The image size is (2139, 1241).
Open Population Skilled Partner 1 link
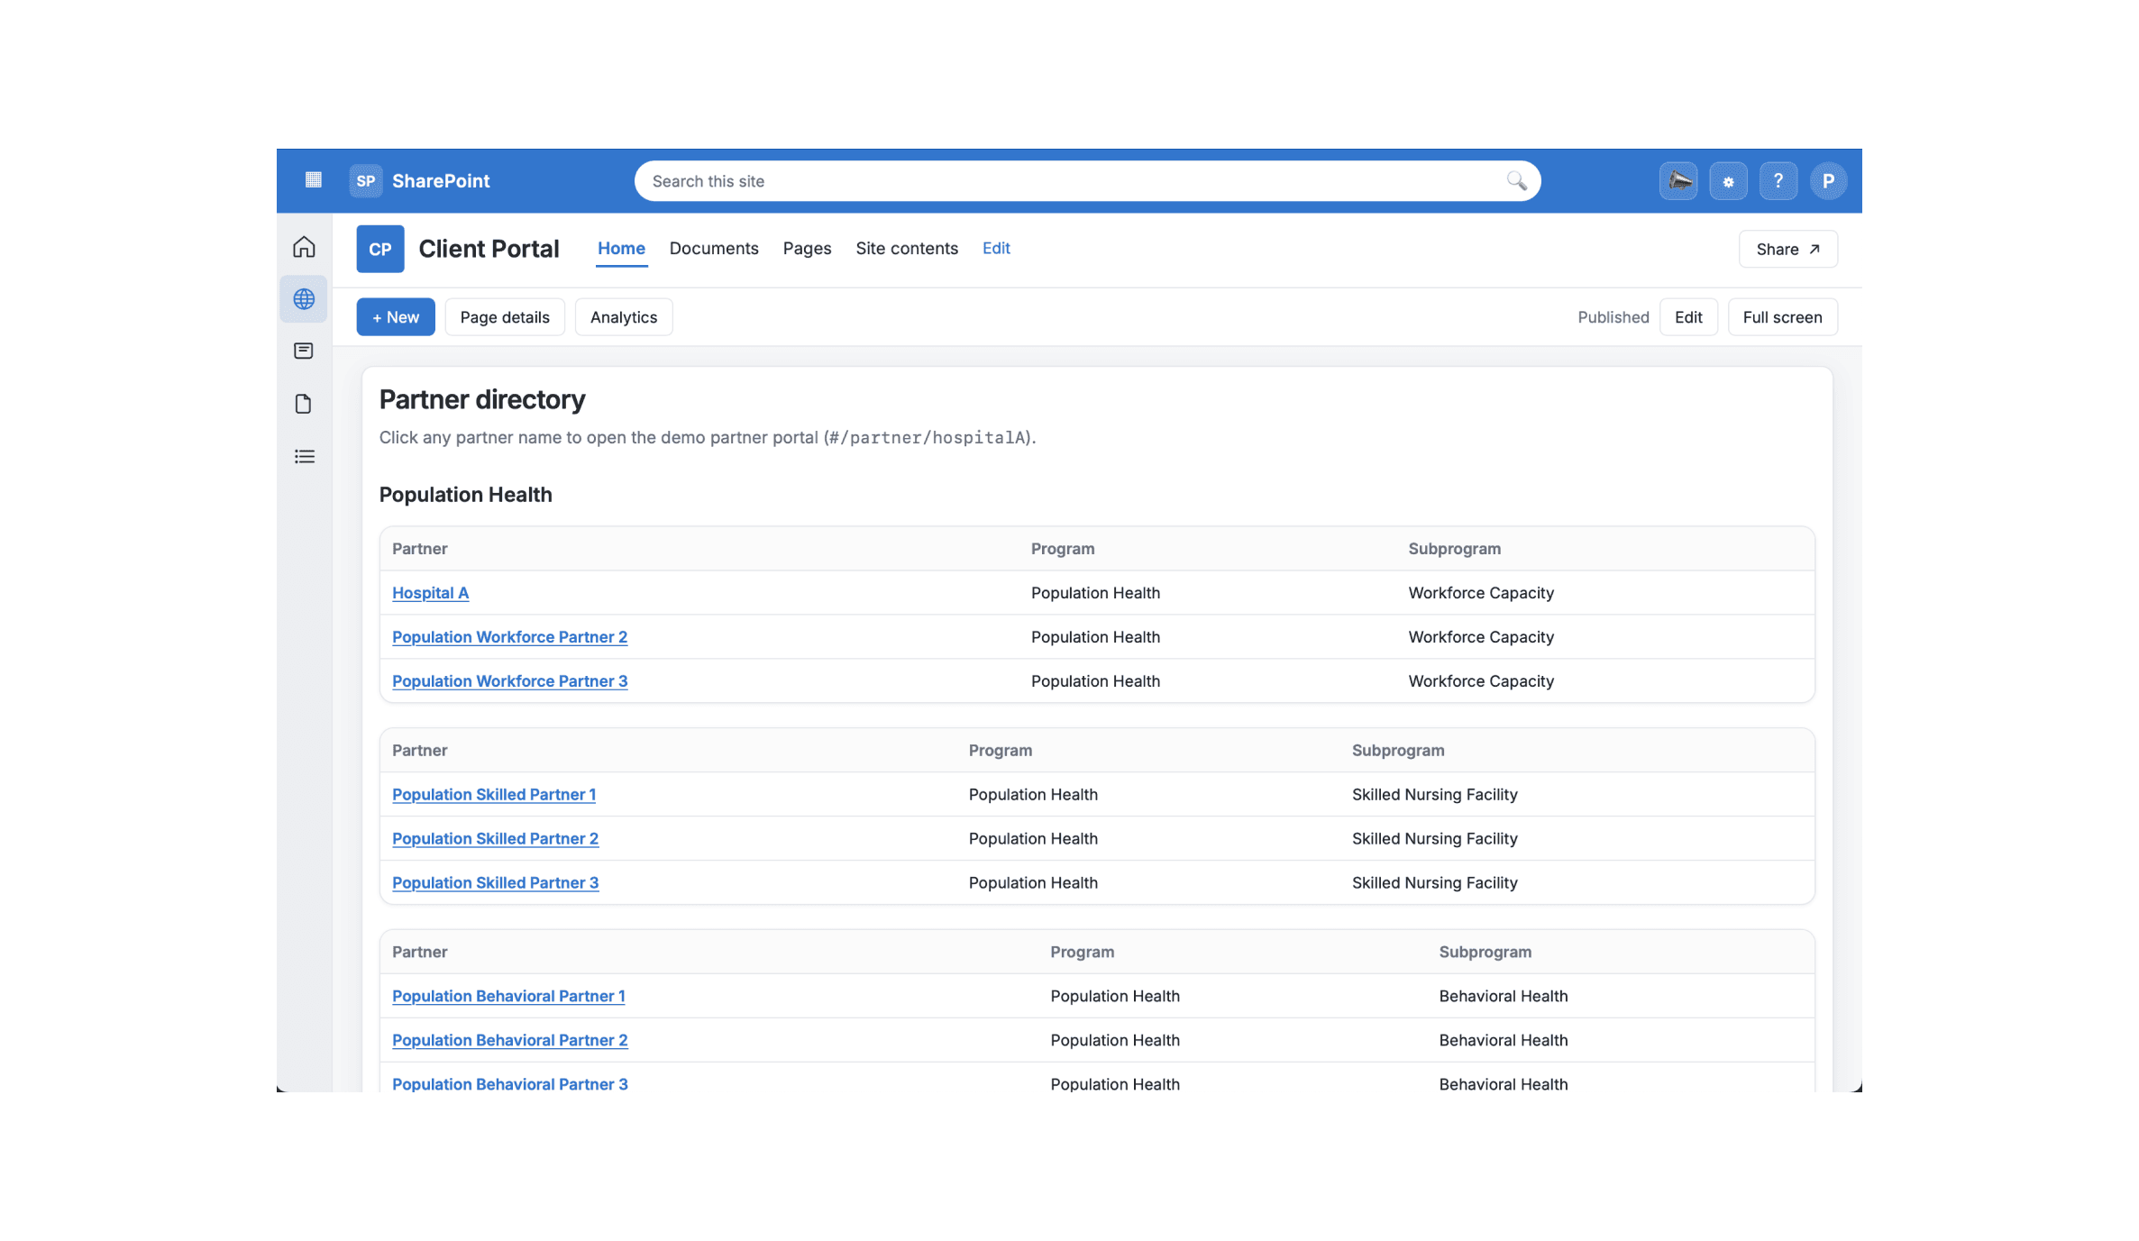tap(494, 795)
